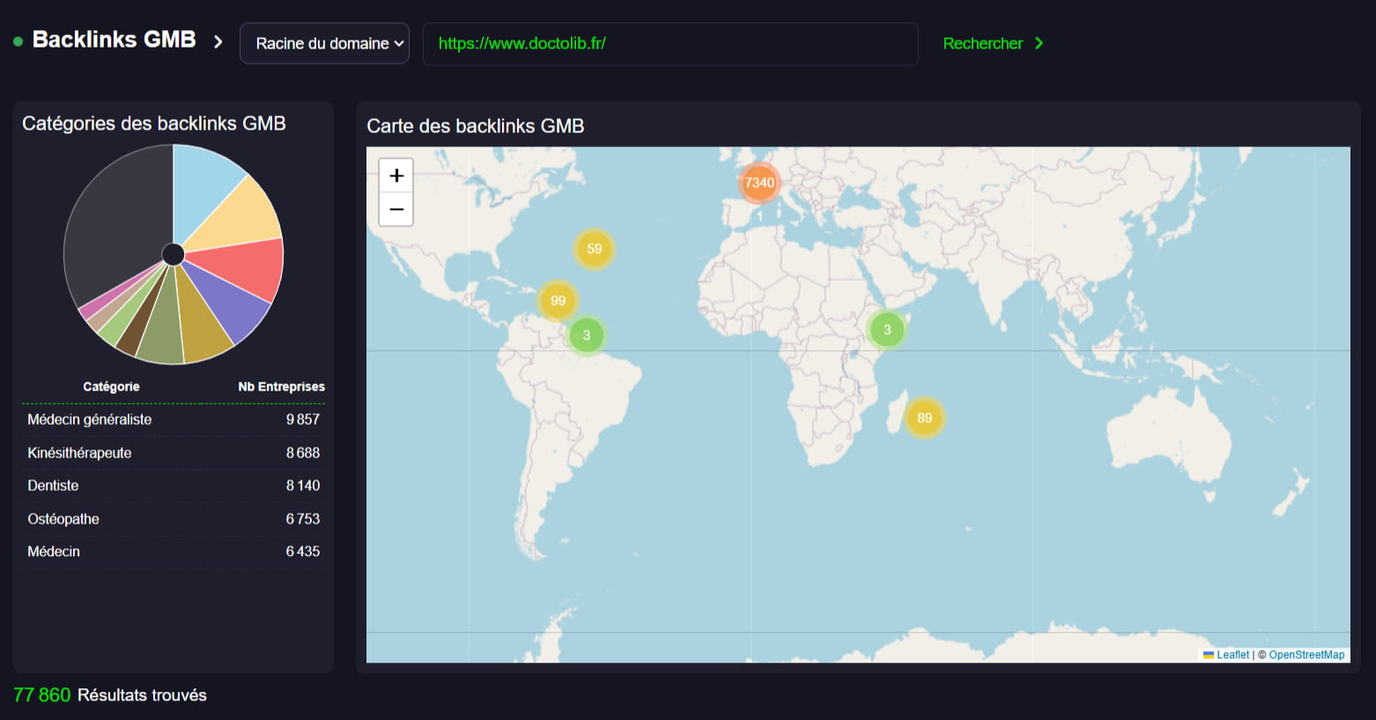
Task: Click the map zoom in plus button
Action: (x=396, y=175)
